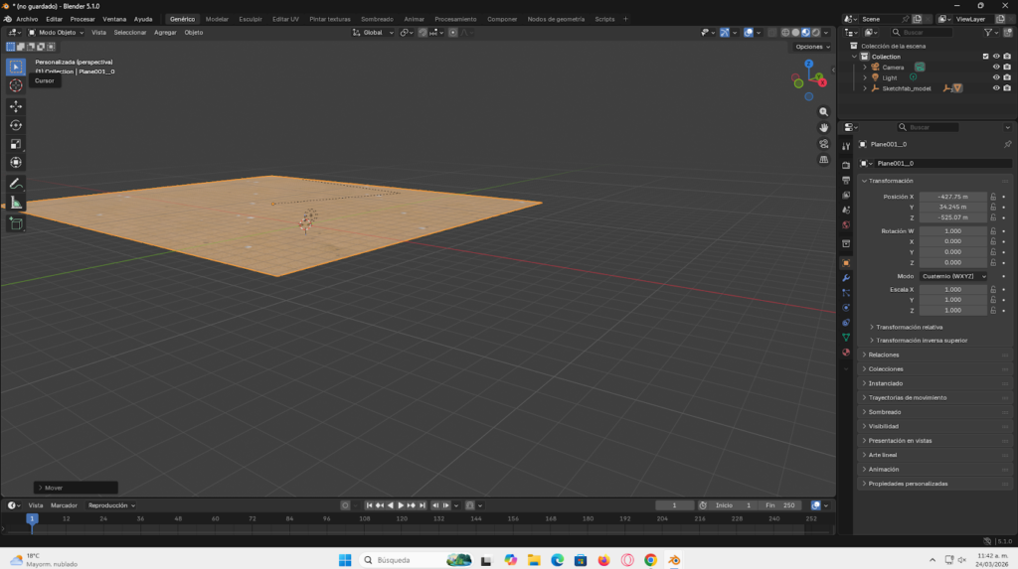Open Firefox from the taskbar
Screen dimensions: 1018x569
[603, 560]
